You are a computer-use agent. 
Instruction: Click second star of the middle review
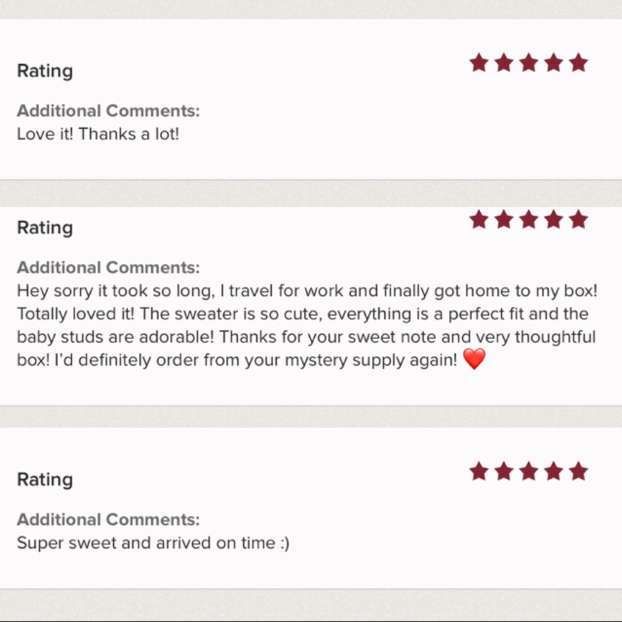[504, 220]
